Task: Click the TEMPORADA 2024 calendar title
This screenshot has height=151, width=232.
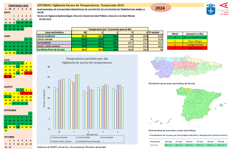Action: pyautogui.click(x=18, y=5)
